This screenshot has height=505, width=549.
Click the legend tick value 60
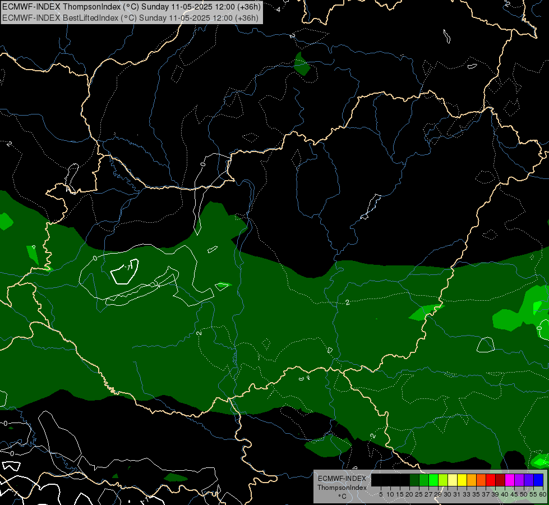(543, 494)
